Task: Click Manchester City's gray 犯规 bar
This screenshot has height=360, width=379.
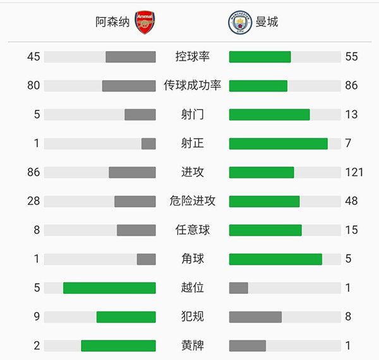Action: [x=255, y=316]
